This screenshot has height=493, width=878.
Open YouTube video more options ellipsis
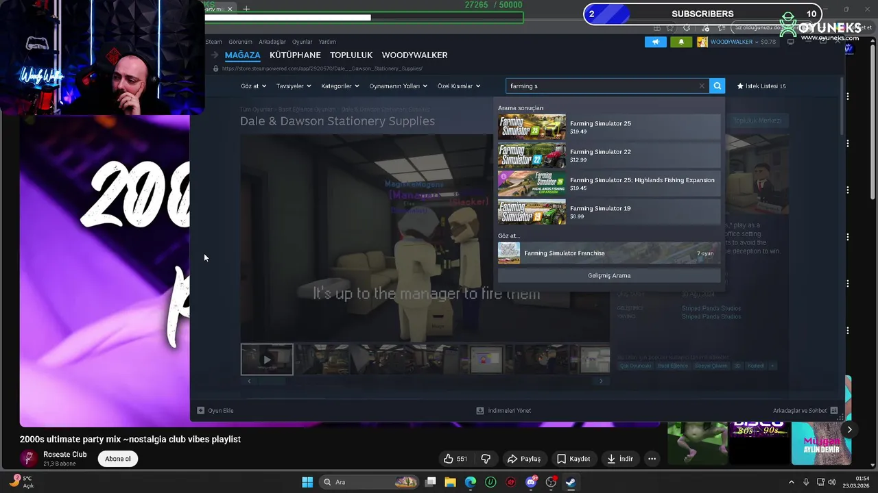(x=652, y=459)
